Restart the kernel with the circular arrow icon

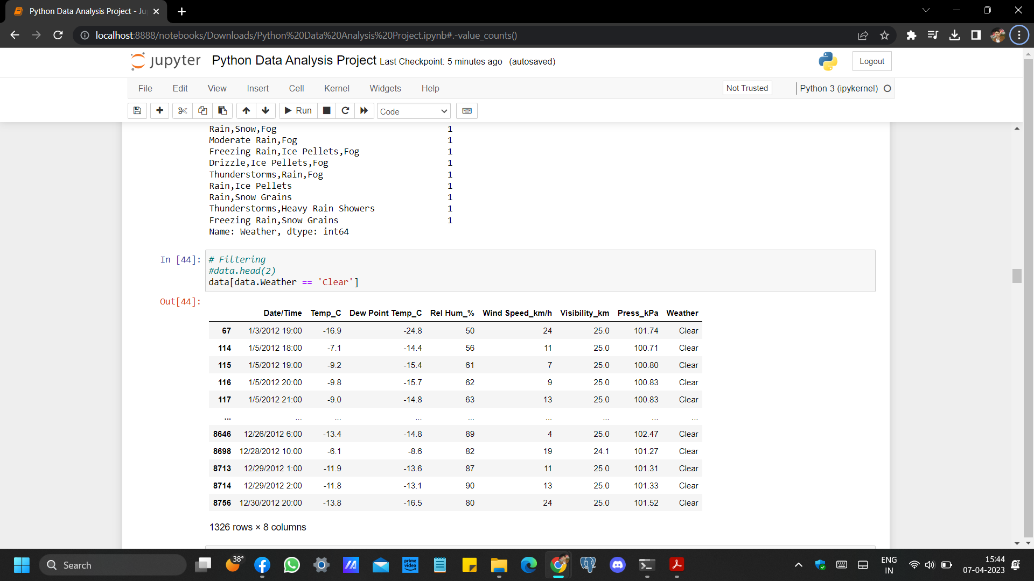pos(345,111)
